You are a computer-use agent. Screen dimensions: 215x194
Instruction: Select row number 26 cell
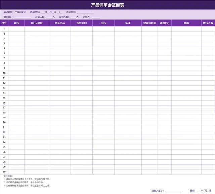coord(4,152)
